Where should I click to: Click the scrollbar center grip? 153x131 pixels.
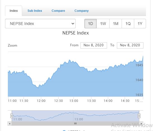[x=75, y=123]
